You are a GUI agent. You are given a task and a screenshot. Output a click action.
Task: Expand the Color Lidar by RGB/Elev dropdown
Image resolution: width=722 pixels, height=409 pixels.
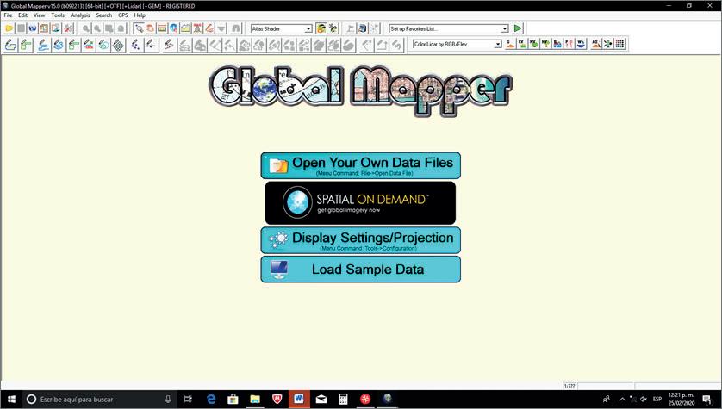[x=498, y=45]
